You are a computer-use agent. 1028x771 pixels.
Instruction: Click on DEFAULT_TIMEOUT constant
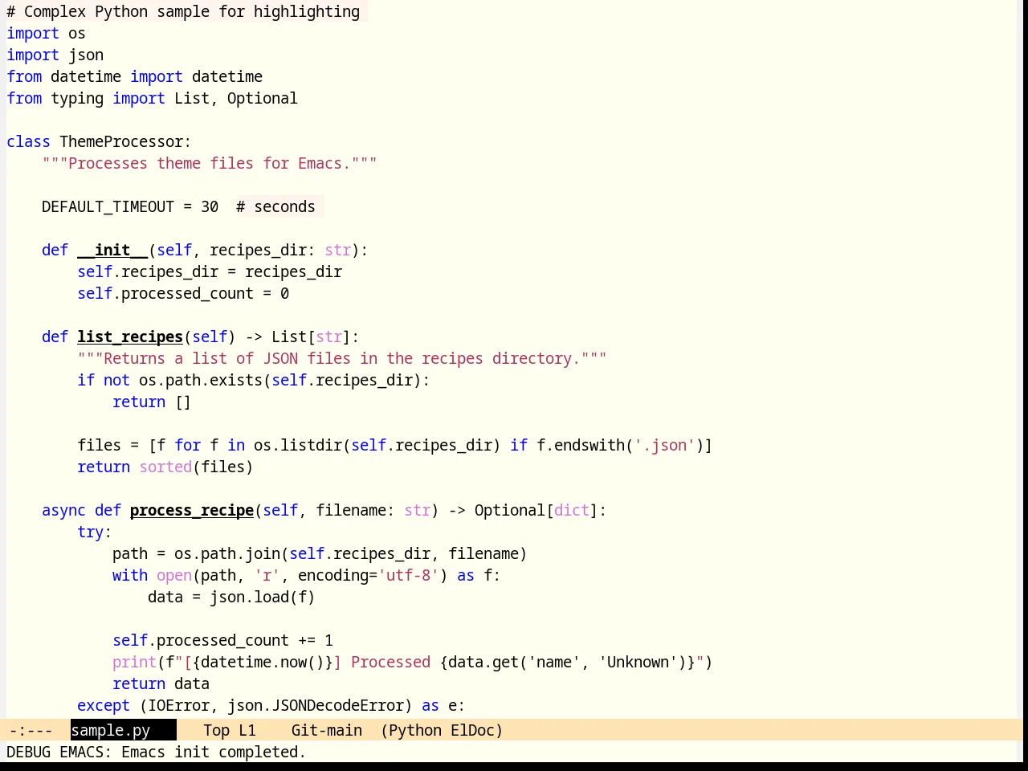[x=108, y=206]
